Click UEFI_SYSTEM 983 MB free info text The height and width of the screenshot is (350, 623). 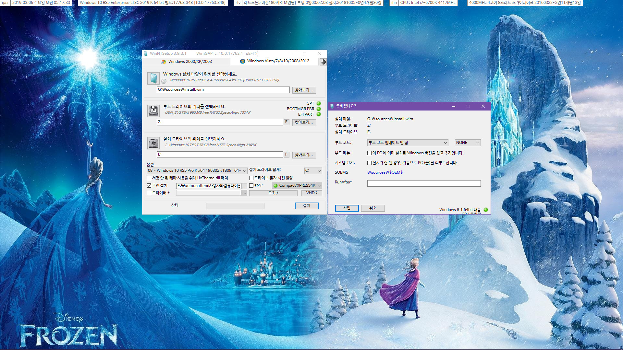click(208, 113)
